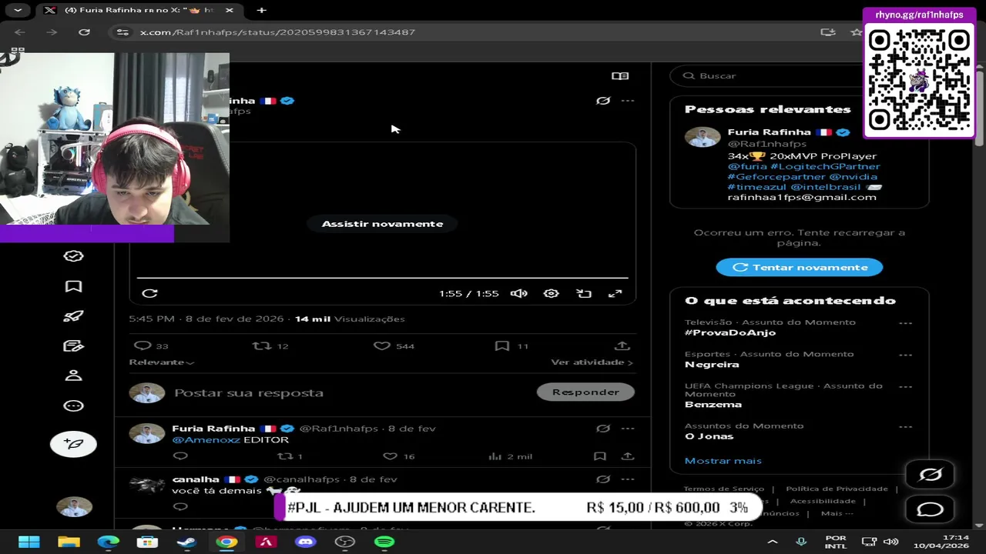Open new tab with plus button

pyautogui.click(x=262, y=10)
